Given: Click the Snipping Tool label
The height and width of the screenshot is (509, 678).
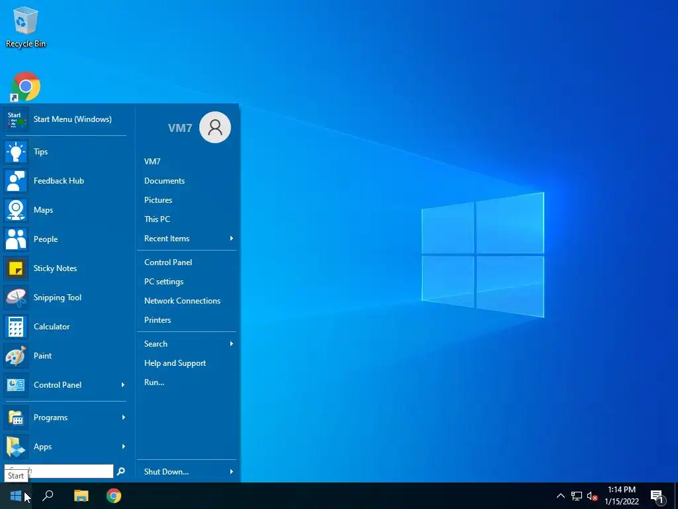Looking at the screenshot, I should pos(58,298).
